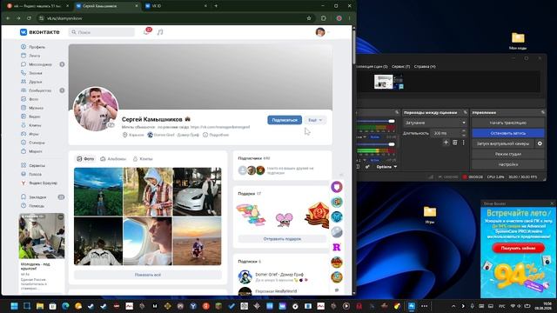The image size is (557, 313).
Task: Open white Tesla car photo thumbnail
Action: pos(197,191)
